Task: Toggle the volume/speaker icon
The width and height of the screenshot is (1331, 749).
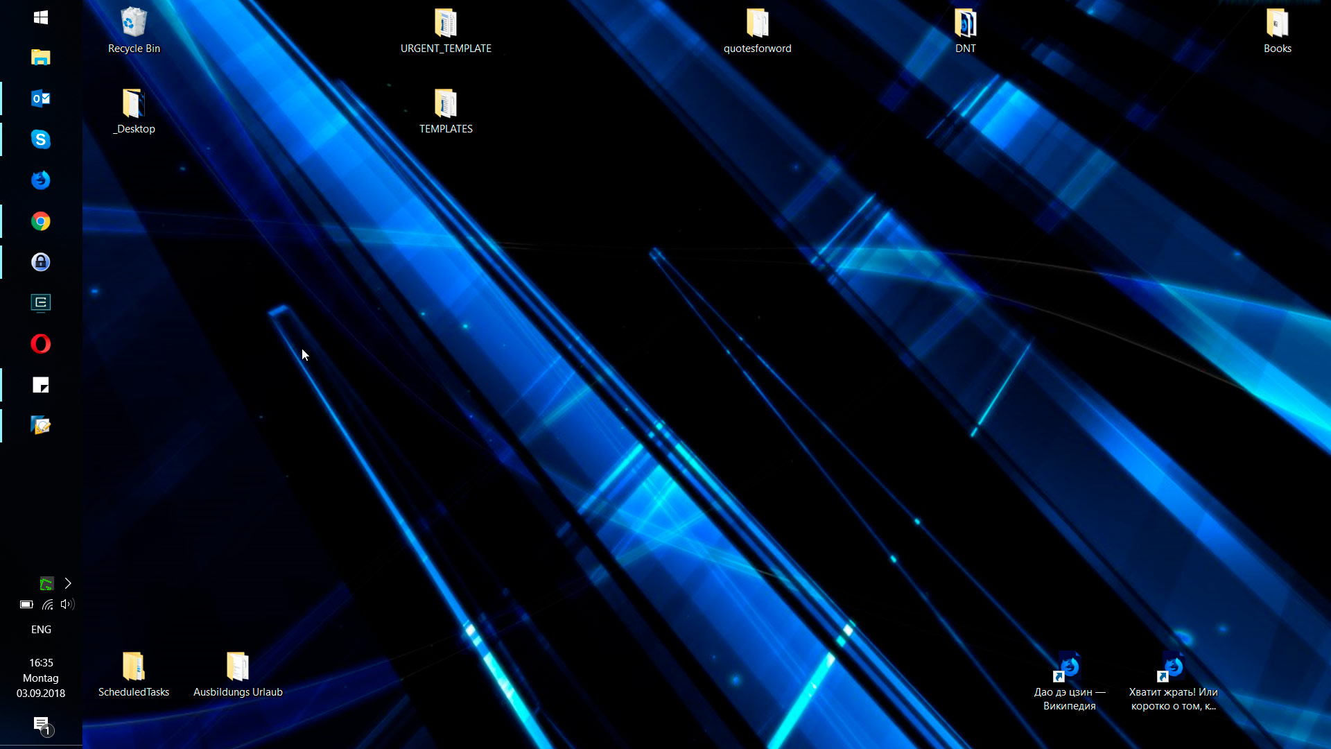Action: [67, 603]
